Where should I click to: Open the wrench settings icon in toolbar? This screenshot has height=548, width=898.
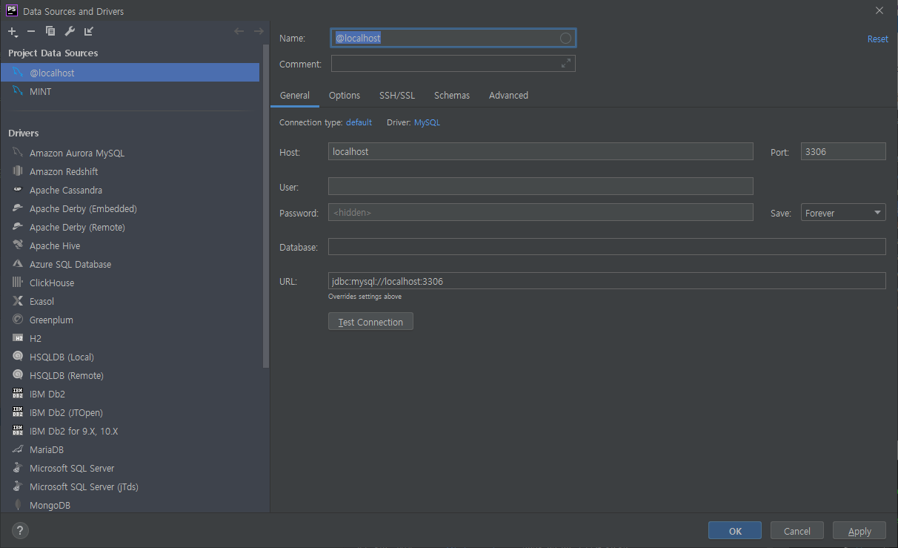point(70,31)
